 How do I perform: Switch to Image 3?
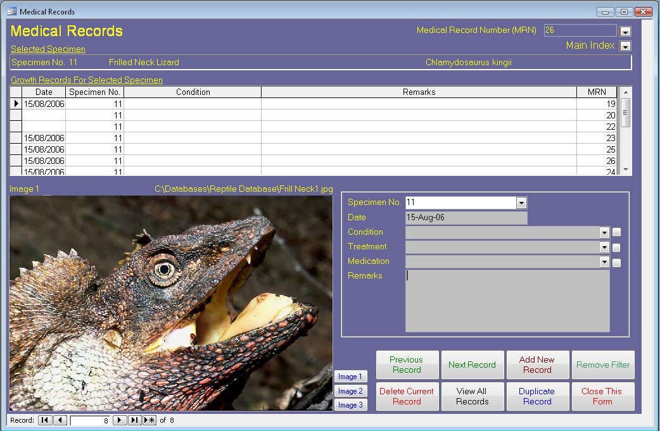350,405
